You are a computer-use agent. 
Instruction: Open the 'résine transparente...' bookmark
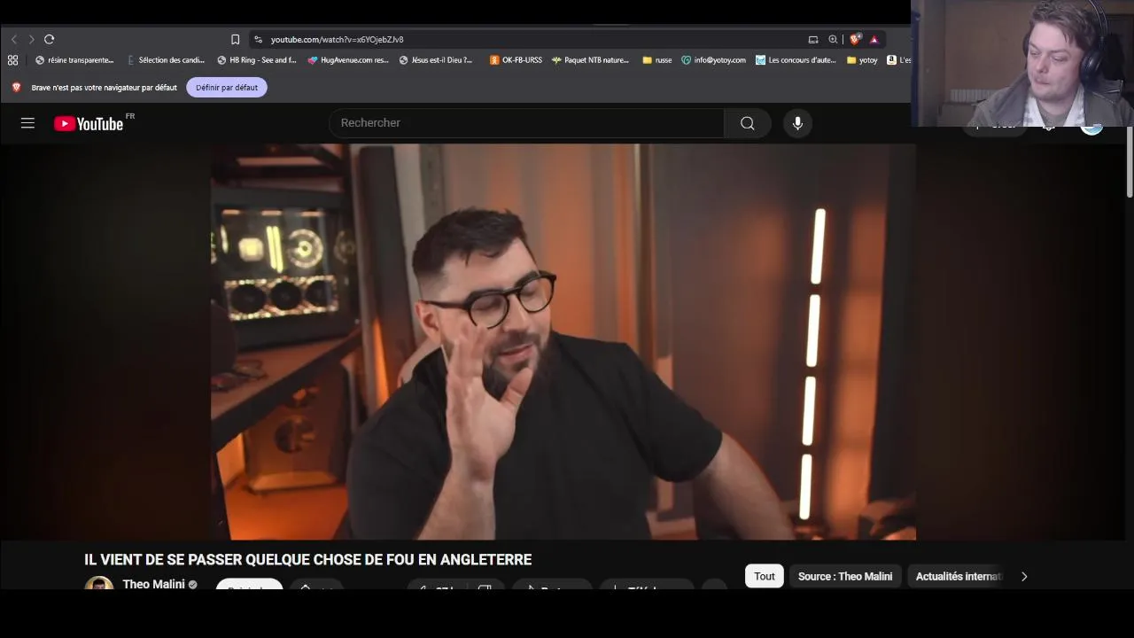(x=74, y=60)
